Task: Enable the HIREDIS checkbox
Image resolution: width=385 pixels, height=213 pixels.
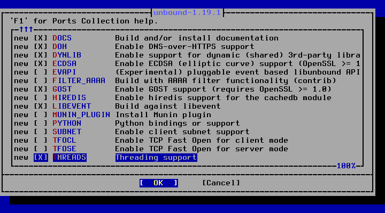Action: click(x=41, y=98)
